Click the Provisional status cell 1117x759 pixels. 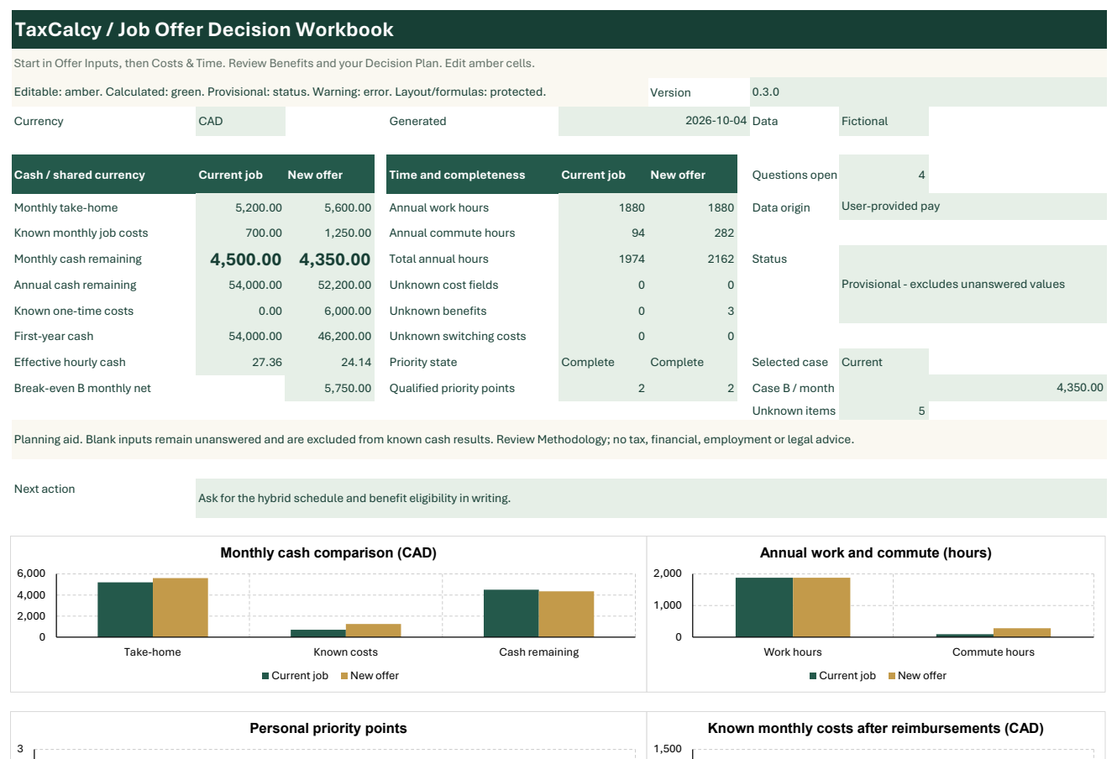click(x=973, y=284)
